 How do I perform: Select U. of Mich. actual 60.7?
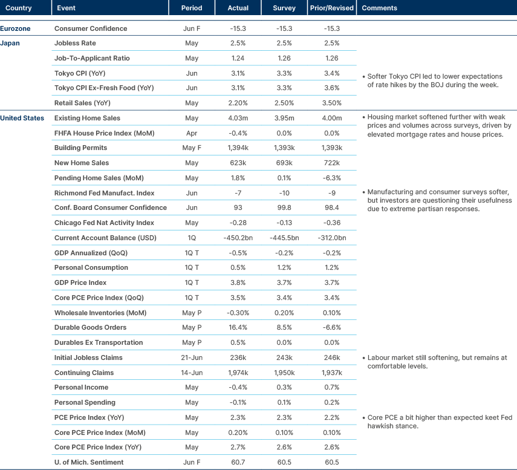pos(238,462)
